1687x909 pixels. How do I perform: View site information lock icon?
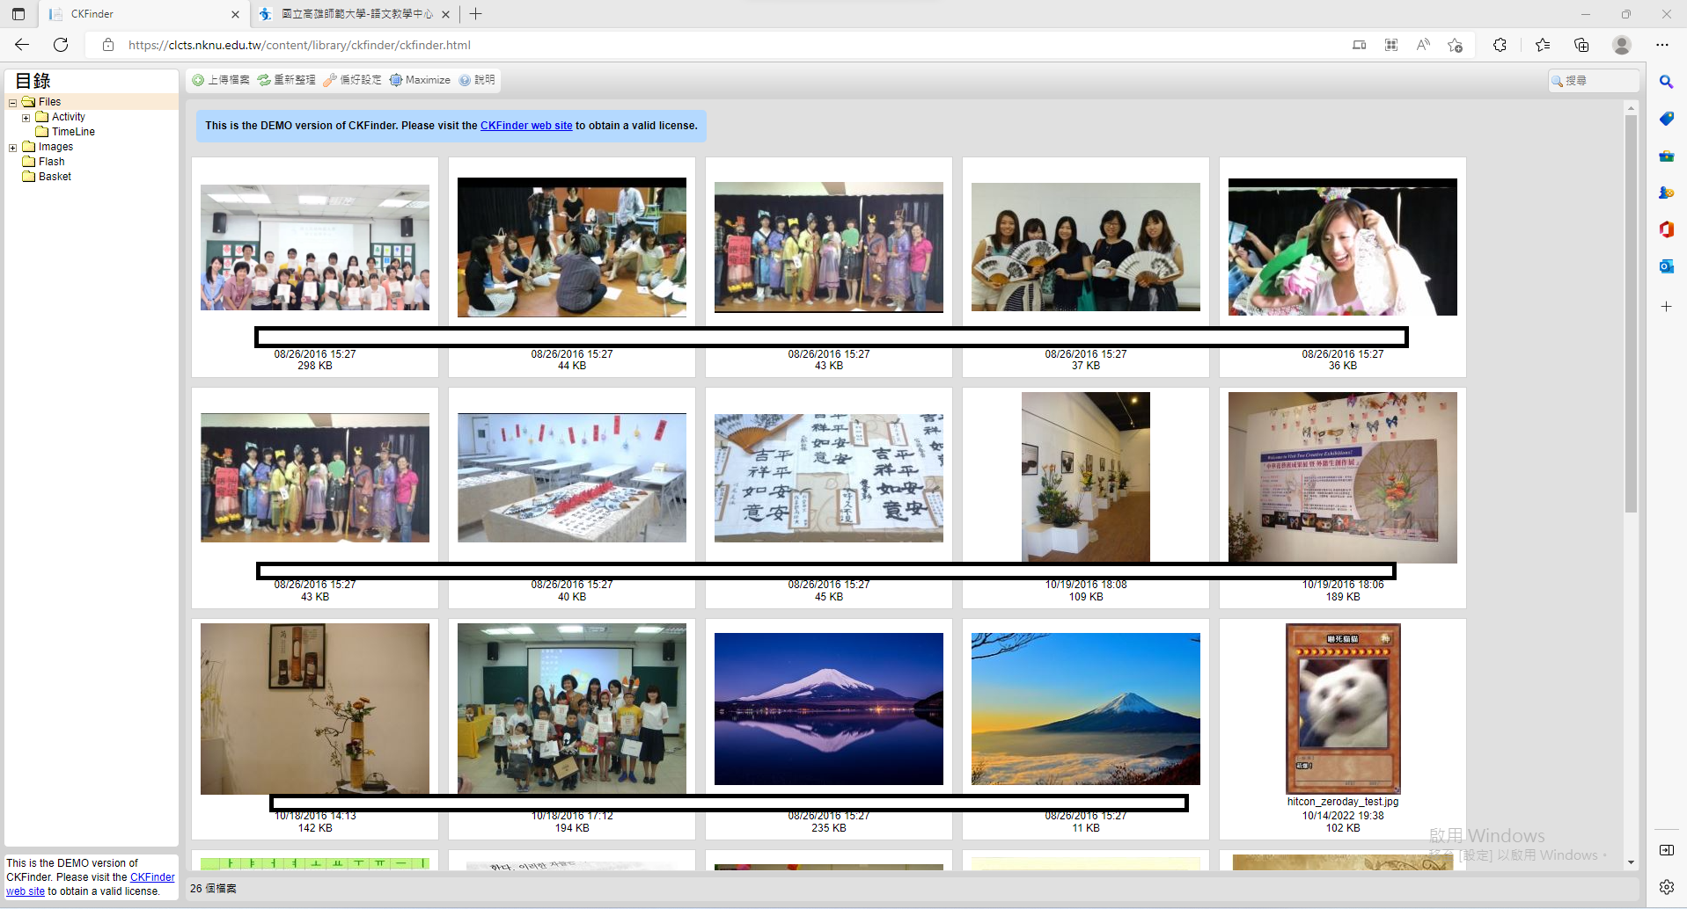coord(108,45)
